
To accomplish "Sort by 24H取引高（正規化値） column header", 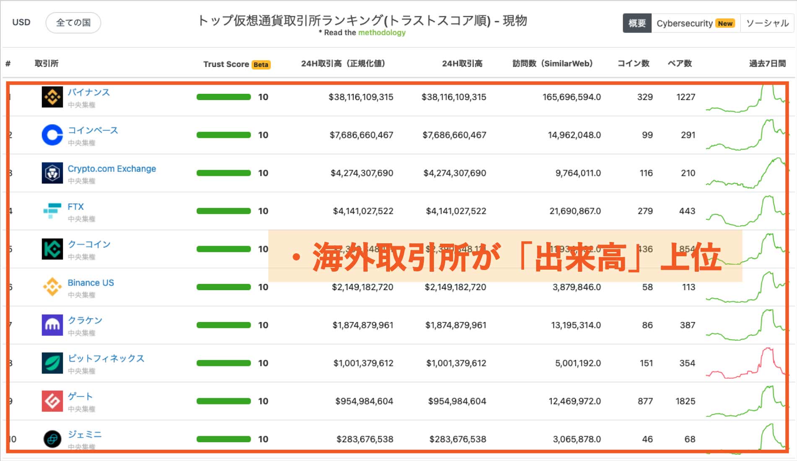I will (343, 64).
